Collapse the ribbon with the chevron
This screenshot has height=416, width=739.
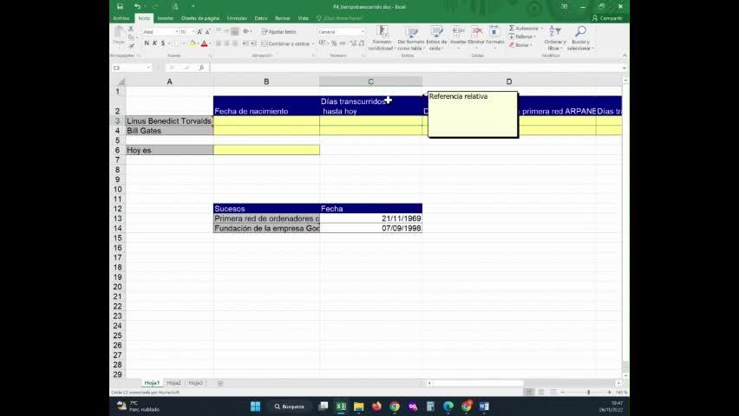625,55
